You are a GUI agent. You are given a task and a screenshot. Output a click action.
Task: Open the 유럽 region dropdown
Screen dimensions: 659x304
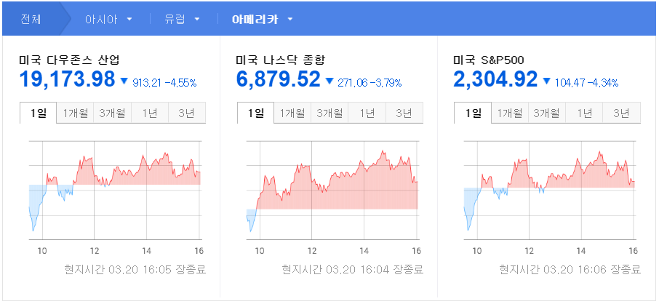coord(182,20)
